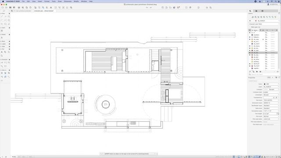This screenshot has height=158, width=281.
Task: Open the AutoCAD LT 2023 application menu
Action: (x=13, y=1)
